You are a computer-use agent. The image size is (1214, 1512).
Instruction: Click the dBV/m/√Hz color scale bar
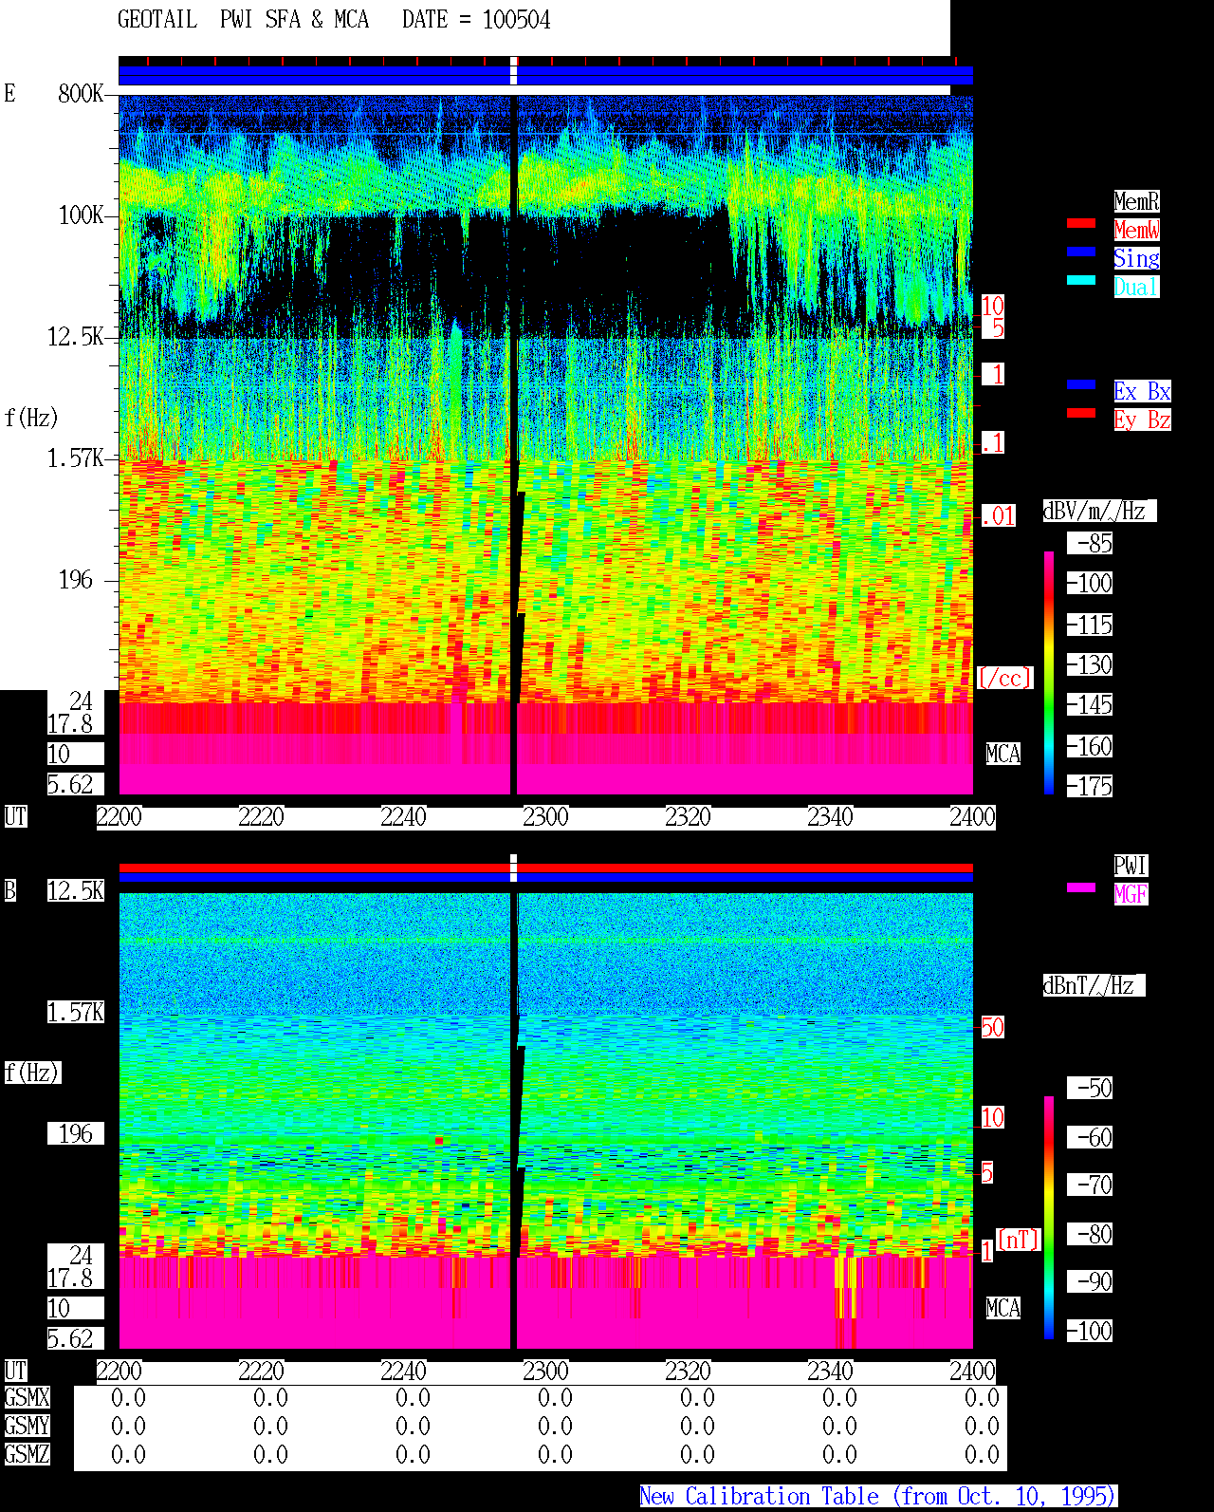[x=1049, y=672]
